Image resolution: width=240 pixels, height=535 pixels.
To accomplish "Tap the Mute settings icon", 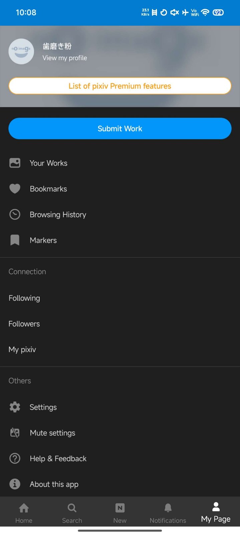I will 15,433.
